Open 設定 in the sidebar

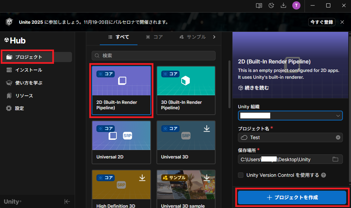pos(36,109)
